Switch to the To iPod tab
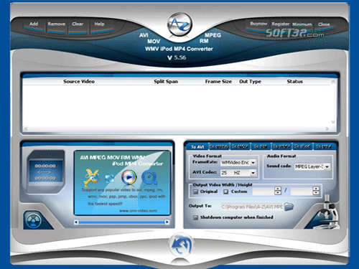The height and width of the screenshot is (269, 359). [302, 146]
